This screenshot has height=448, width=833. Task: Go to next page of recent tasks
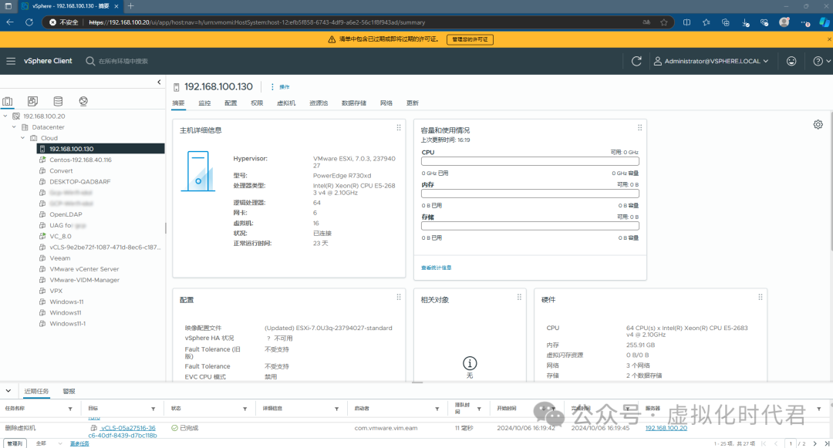pos(815,443)
